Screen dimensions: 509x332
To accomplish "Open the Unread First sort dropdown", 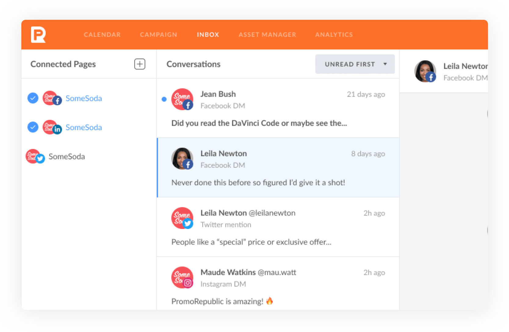I will (350, 64).
